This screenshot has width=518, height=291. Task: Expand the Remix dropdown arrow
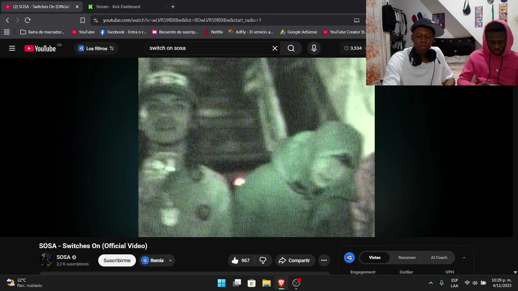point(170,260)
